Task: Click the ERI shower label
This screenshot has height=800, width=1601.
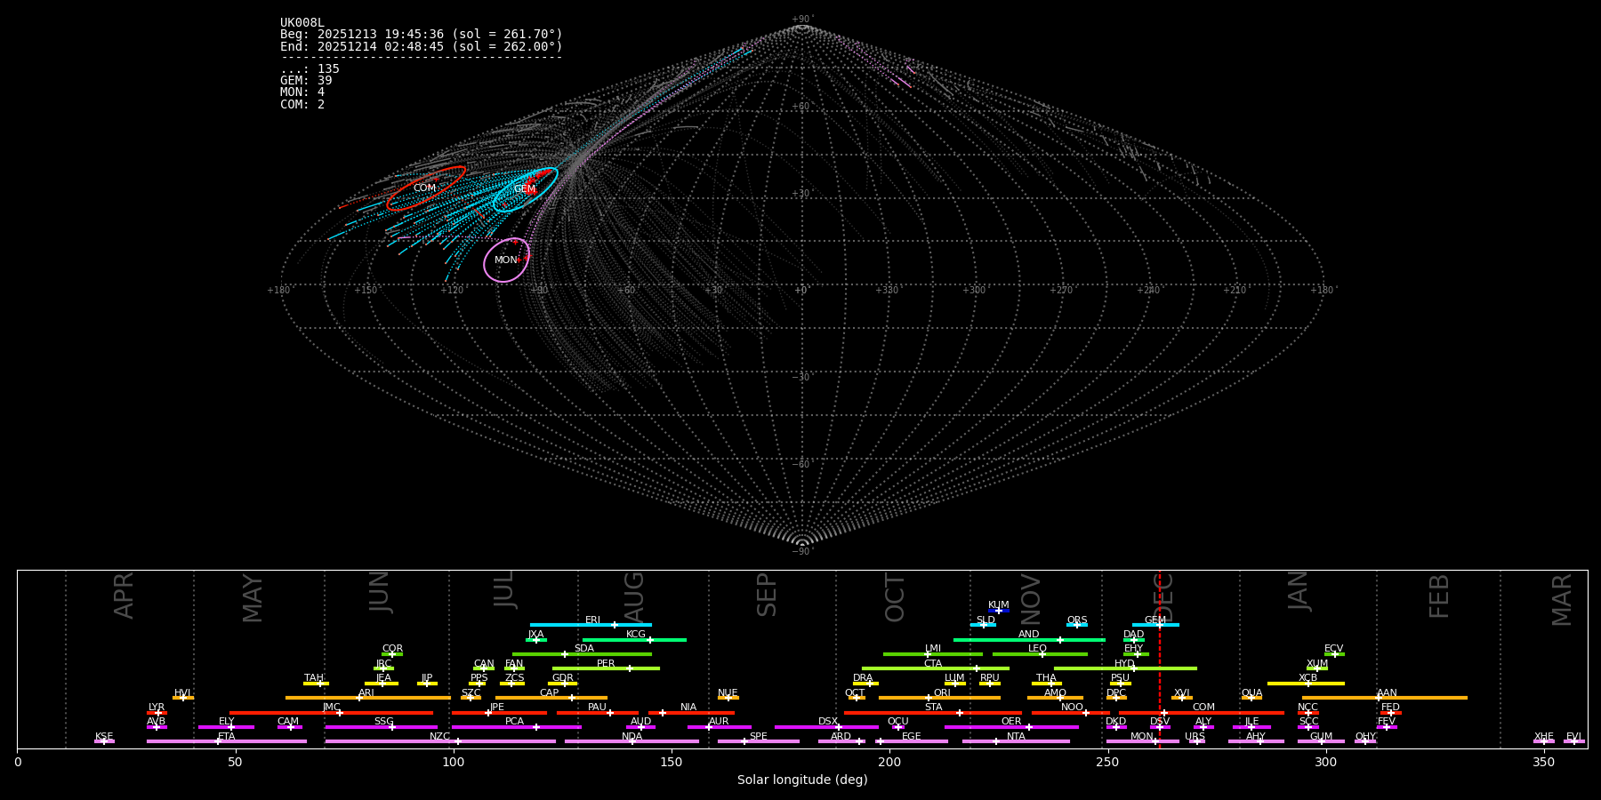Action: (592, 620)
